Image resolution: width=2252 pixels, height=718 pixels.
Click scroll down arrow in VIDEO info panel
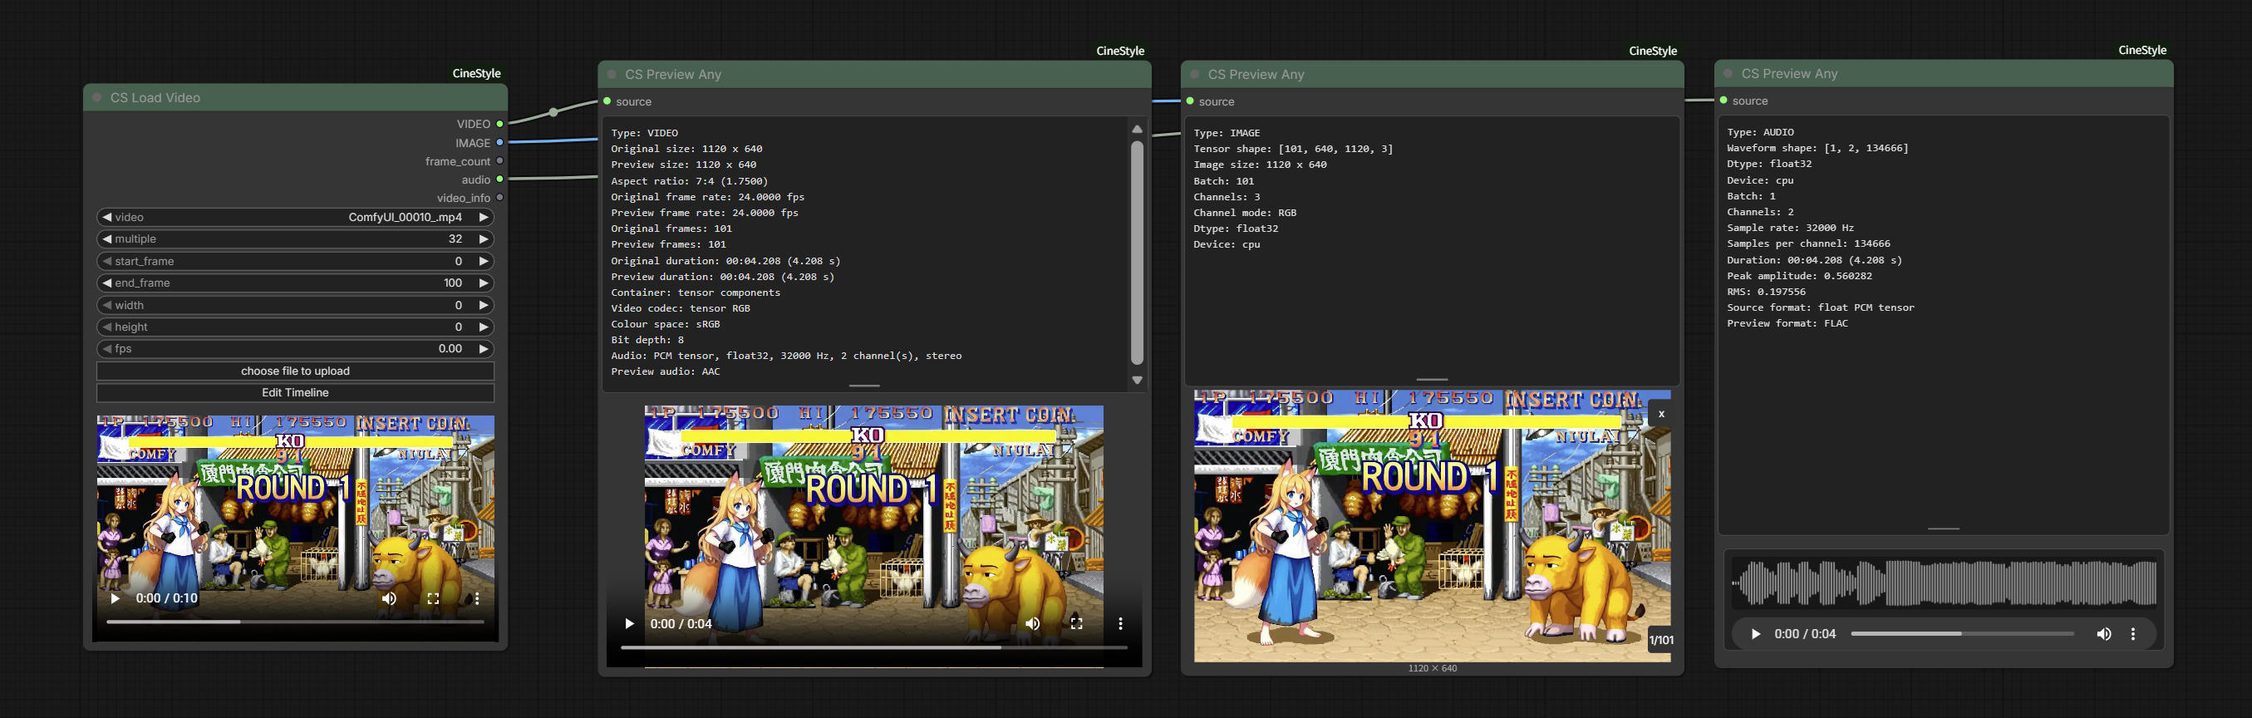1138,381
